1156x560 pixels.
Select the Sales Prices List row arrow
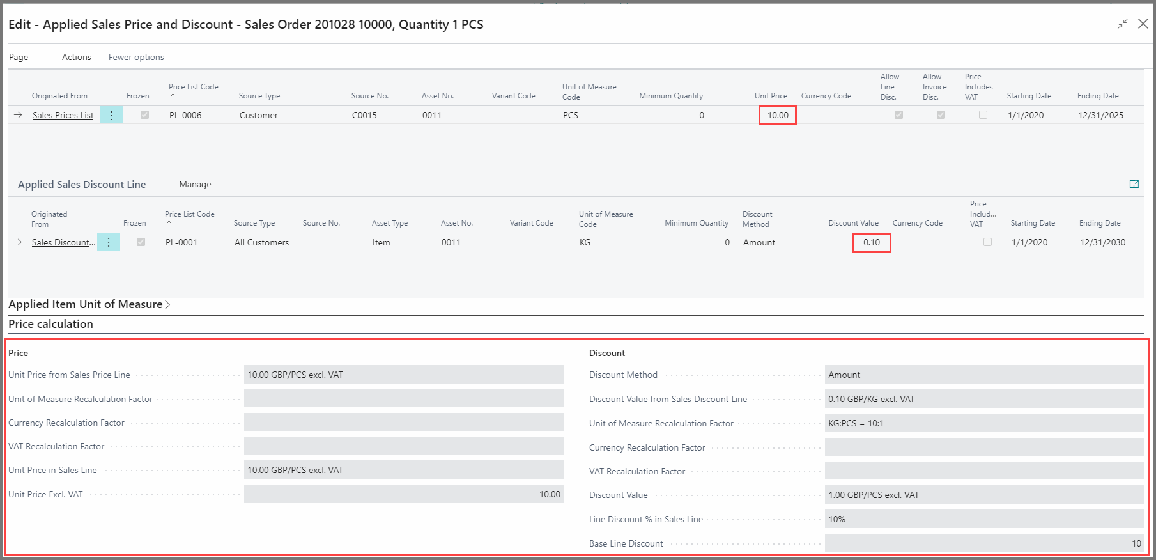click(18, 115)
